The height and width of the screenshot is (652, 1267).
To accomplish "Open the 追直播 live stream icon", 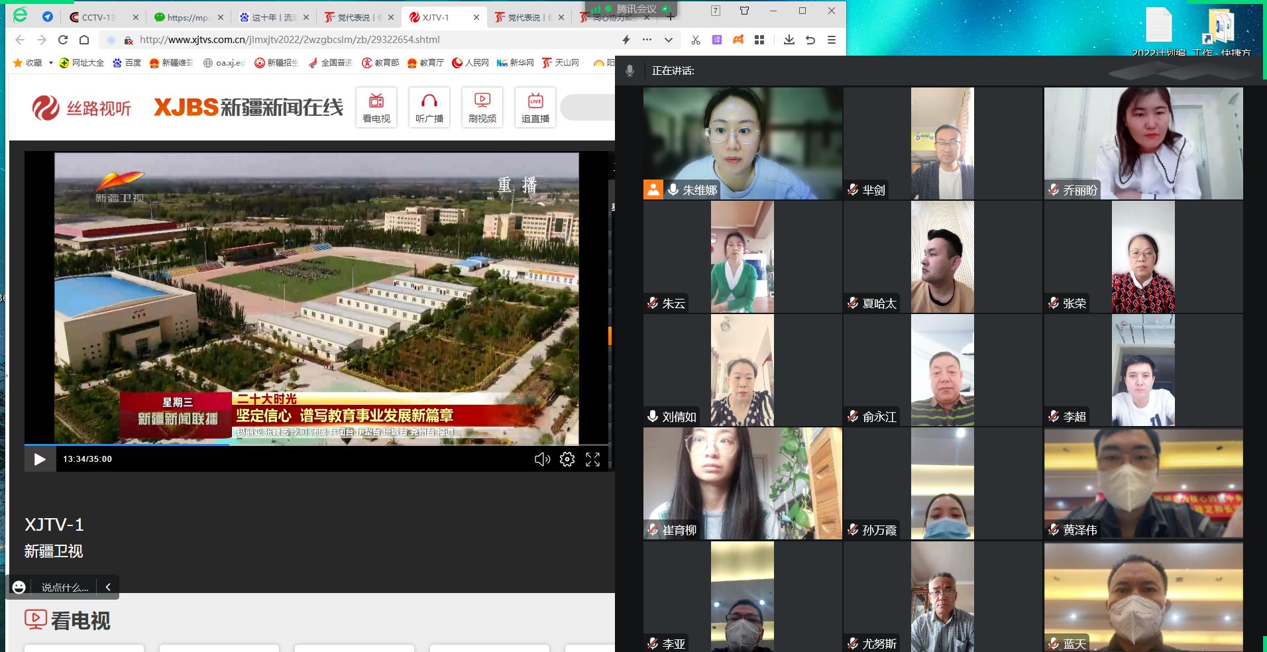I will point(535,107).
